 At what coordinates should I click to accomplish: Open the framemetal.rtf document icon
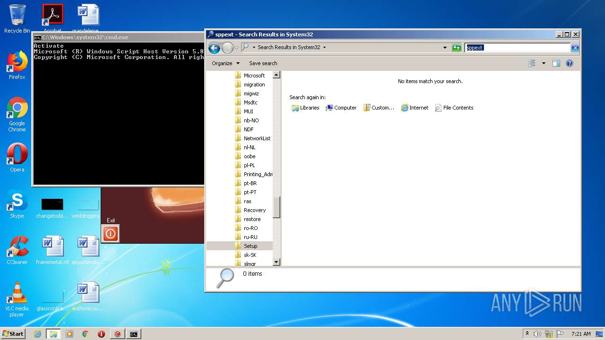(x=52, y=250)
